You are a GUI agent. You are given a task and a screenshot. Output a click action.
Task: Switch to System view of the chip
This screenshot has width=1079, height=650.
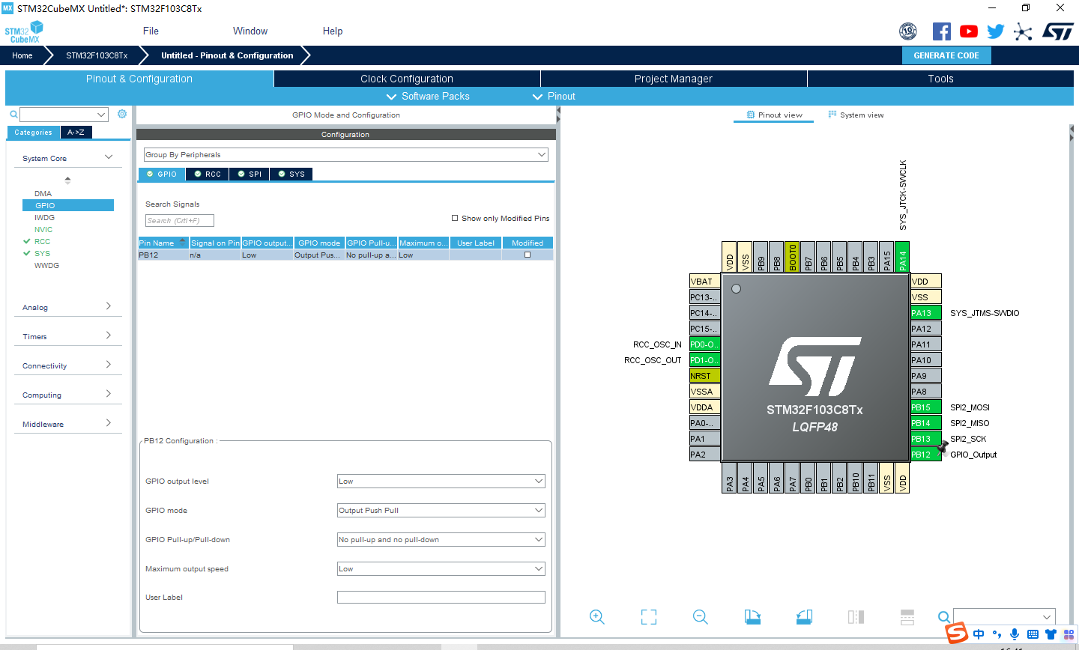[x=856, y=115]
